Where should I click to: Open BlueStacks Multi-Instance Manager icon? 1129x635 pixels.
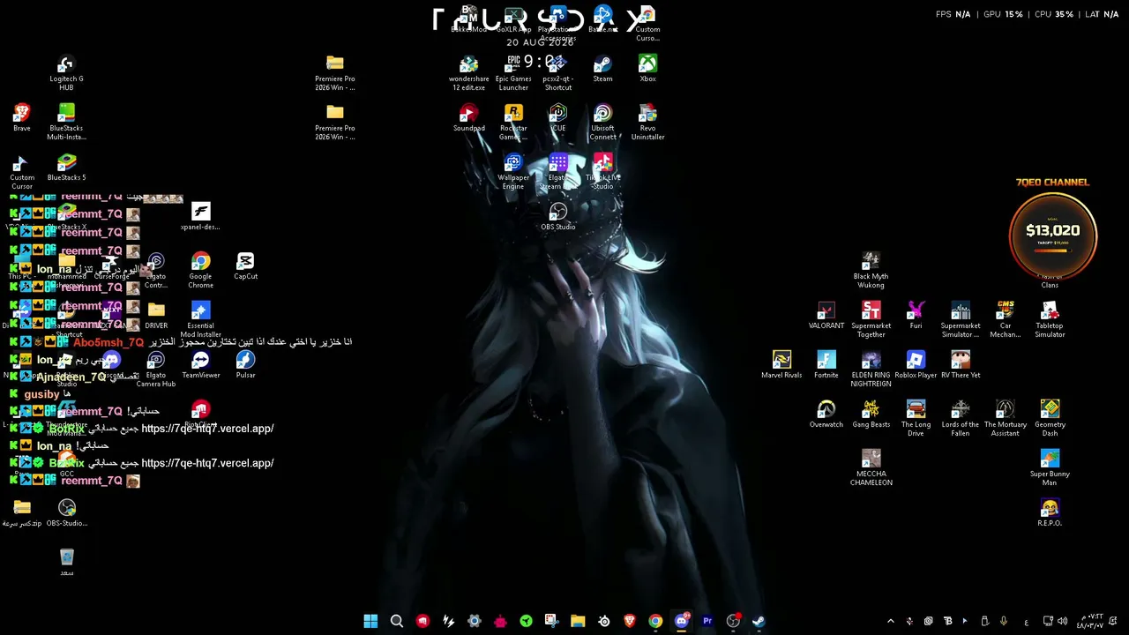66,122
